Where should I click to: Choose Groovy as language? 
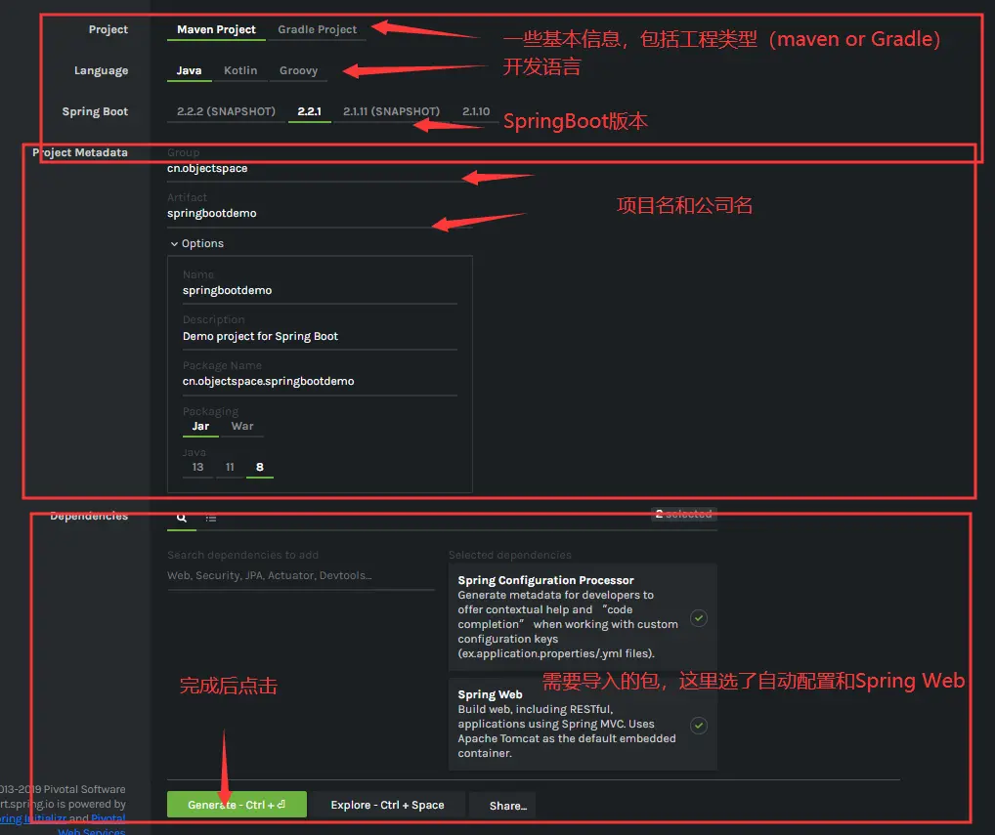(298, 70)
